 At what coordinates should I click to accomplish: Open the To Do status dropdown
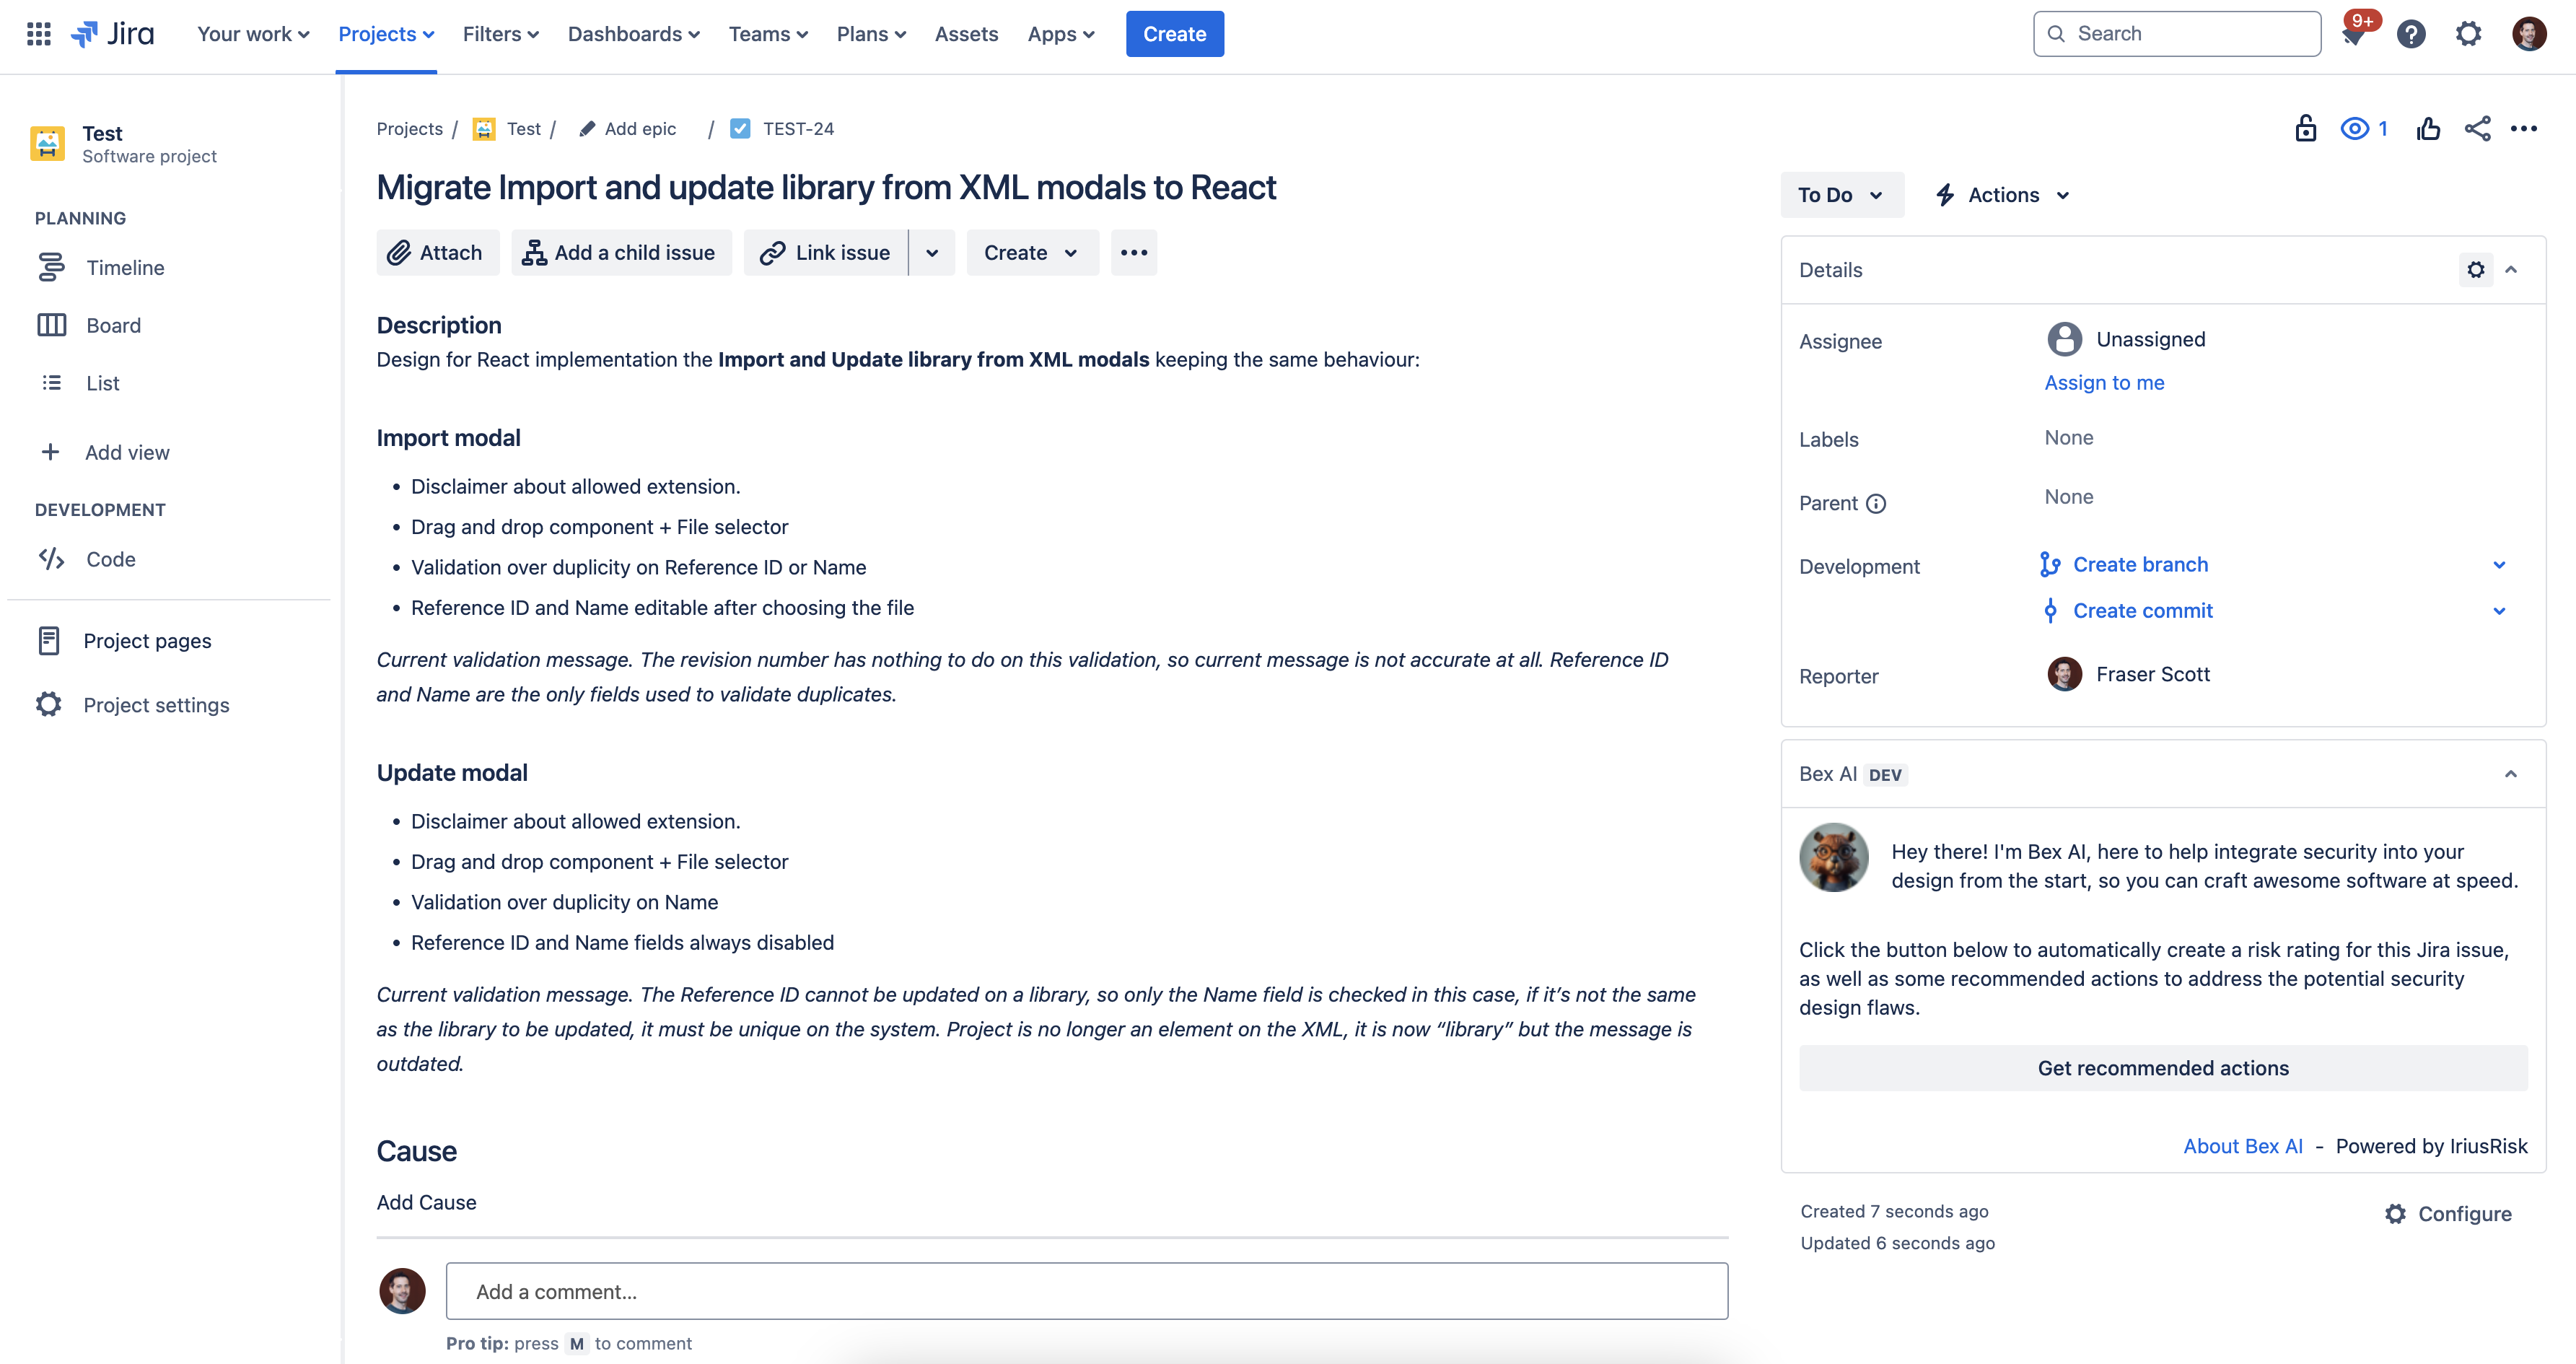coord(1840,195)
